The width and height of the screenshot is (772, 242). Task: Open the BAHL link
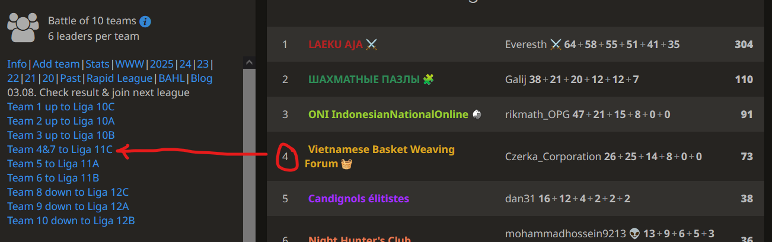point(172,78)
